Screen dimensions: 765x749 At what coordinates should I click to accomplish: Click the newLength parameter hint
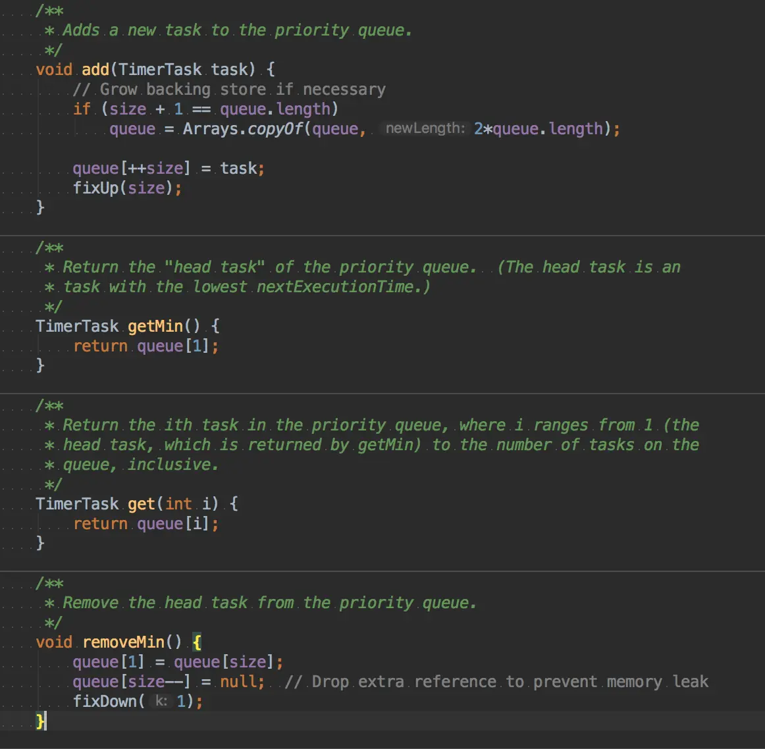coord(425,128)
